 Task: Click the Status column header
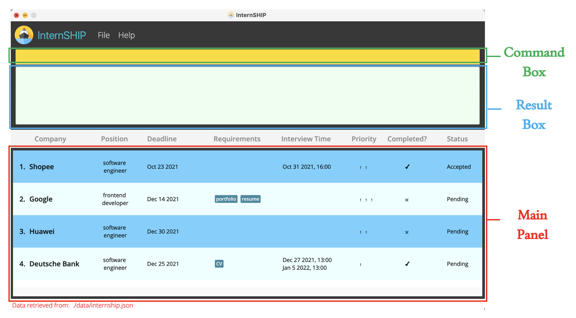coord(457,139)
